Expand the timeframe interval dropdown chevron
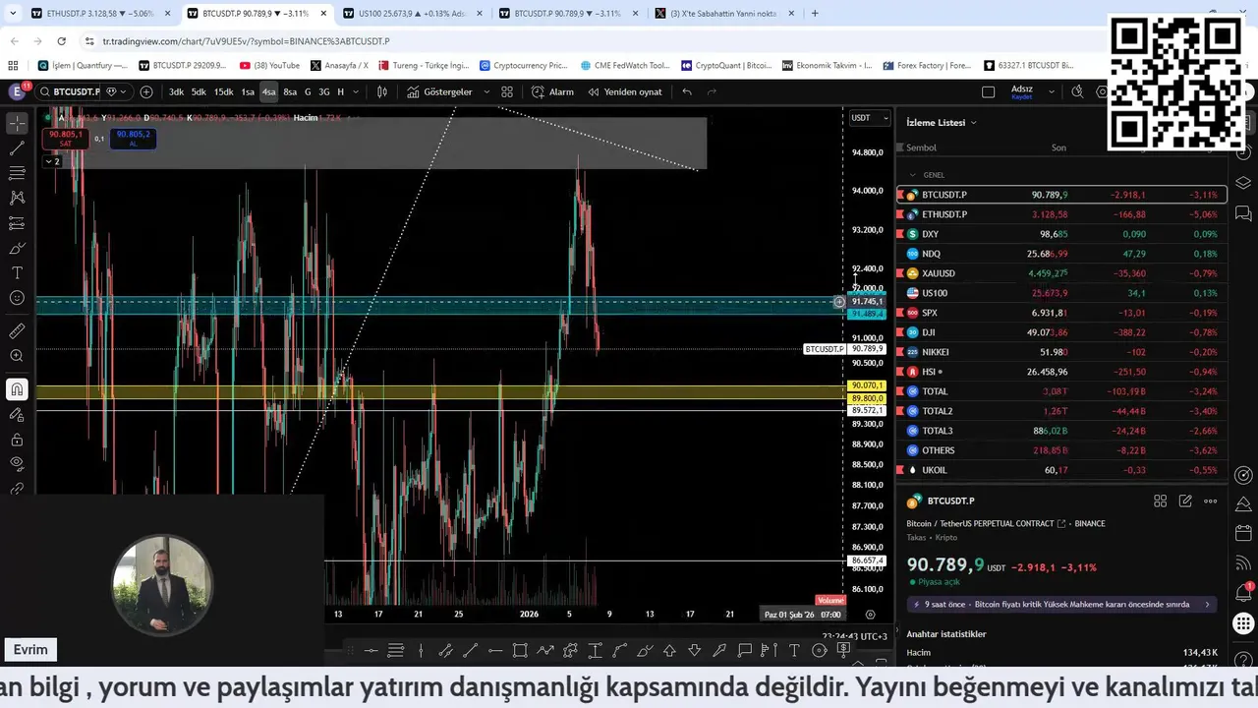The image size is (1258, 708). [355, 91]
